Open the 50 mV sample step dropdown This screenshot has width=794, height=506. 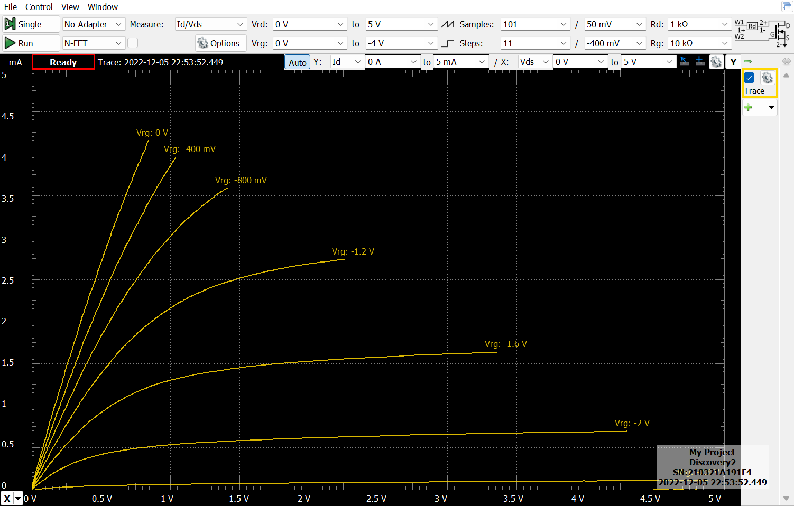[615, 24]
